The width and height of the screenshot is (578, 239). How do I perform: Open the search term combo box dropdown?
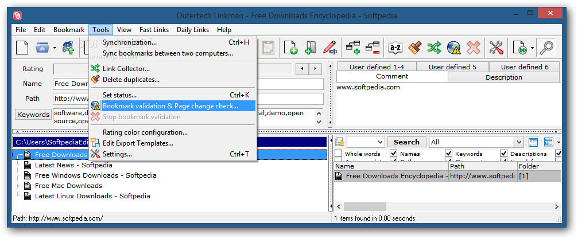click(381, 142)
